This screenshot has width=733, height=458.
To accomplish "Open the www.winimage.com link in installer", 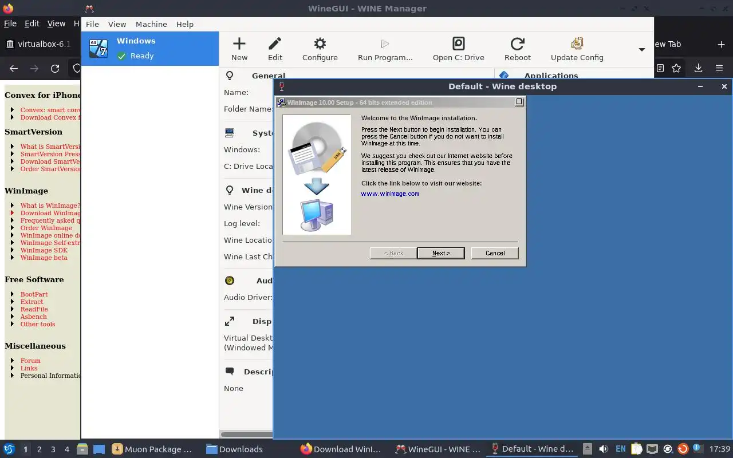I will pos(390,194).
